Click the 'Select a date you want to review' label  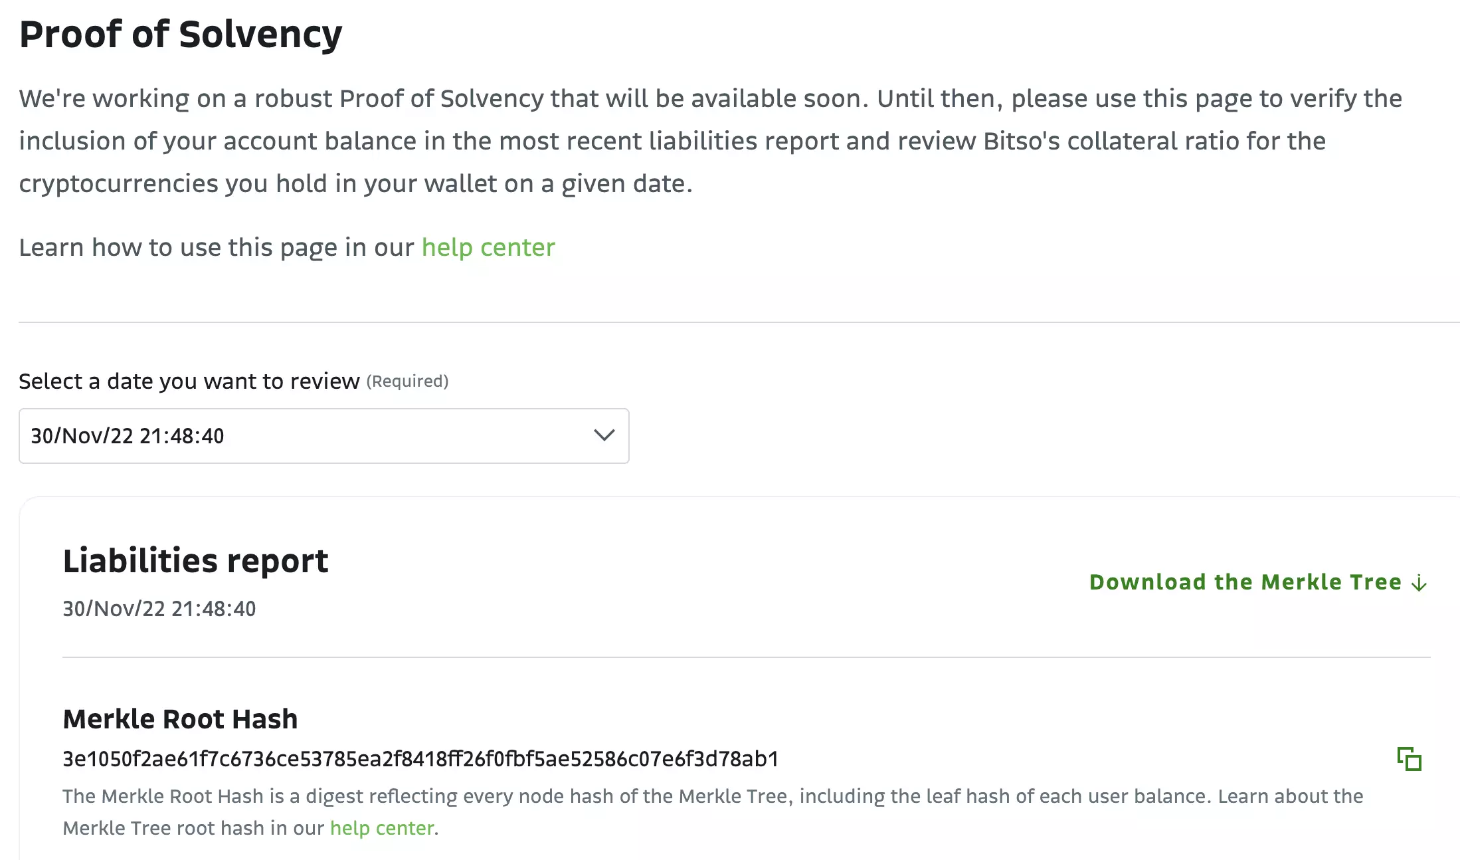point(189,381)
